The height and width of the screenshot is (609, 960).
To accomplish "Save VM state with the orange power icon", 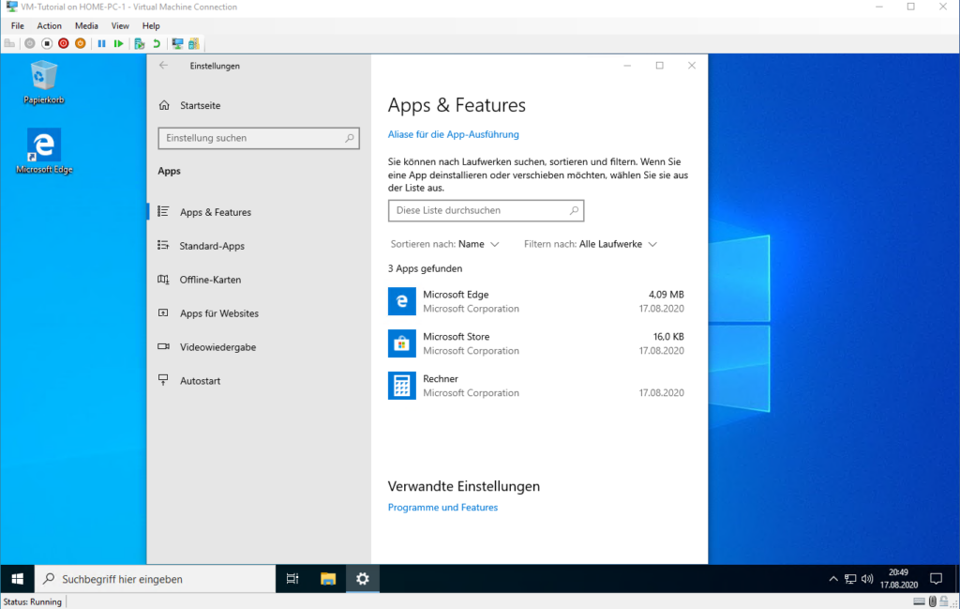I will click(x=81, y=43).
